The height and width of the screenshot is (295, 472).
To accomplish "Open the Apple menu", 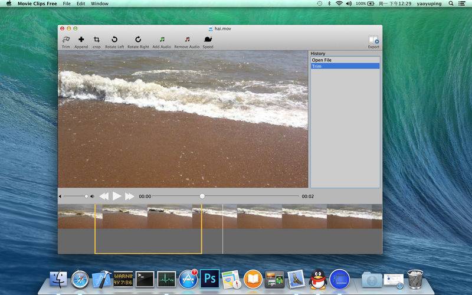I will point(9,4).
